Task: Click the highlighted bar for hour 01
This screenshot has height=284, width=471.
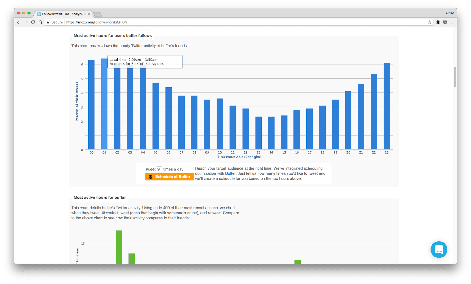Action: pyautogui.click(x=104, y=104)
